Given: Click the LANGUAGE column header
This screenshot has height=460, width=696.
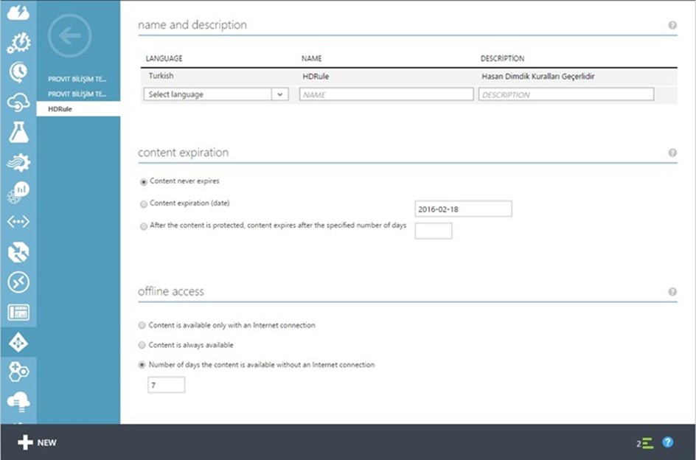Looking at the screenshot, I should (164, 59).
